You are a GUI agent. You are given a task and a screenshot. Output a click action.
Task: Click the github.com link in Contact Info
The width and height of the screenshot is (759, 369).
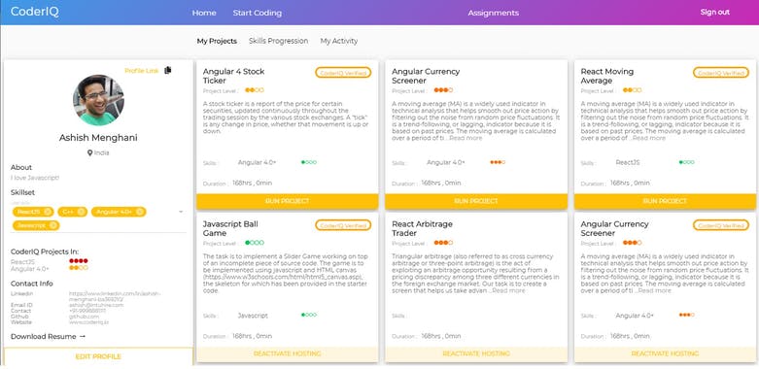click(x=85, y=317)
